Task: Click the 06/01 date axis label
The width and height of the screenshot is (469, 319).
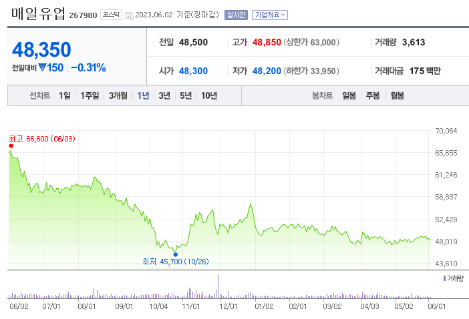Action: pos(437,306)
